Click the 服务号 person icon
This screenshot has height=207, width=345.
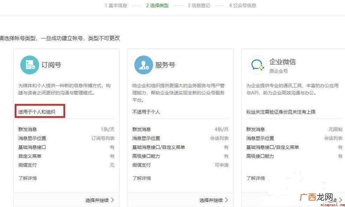point(143,65)
